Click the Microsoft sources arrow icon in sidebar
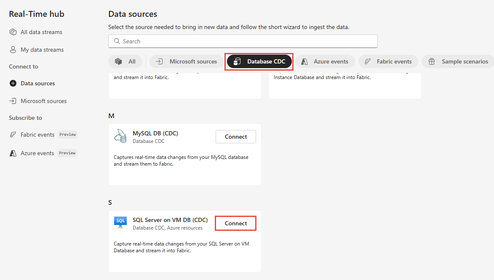494x280 pixels. click(x=13, y=101)
